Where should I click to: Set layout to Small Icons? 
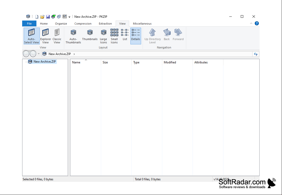click(114, 36)
